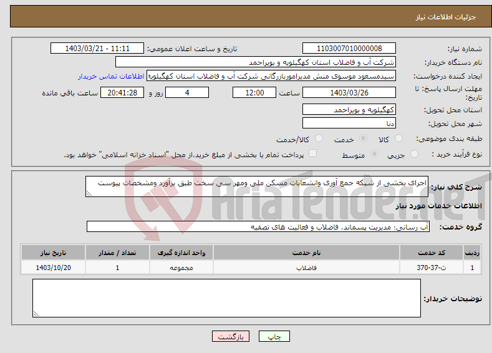The height and width of the screenshot is (353, 492).
Task: Click the جزئیات اطلاعات نیاز header title
Action: [x=446, y=17]
